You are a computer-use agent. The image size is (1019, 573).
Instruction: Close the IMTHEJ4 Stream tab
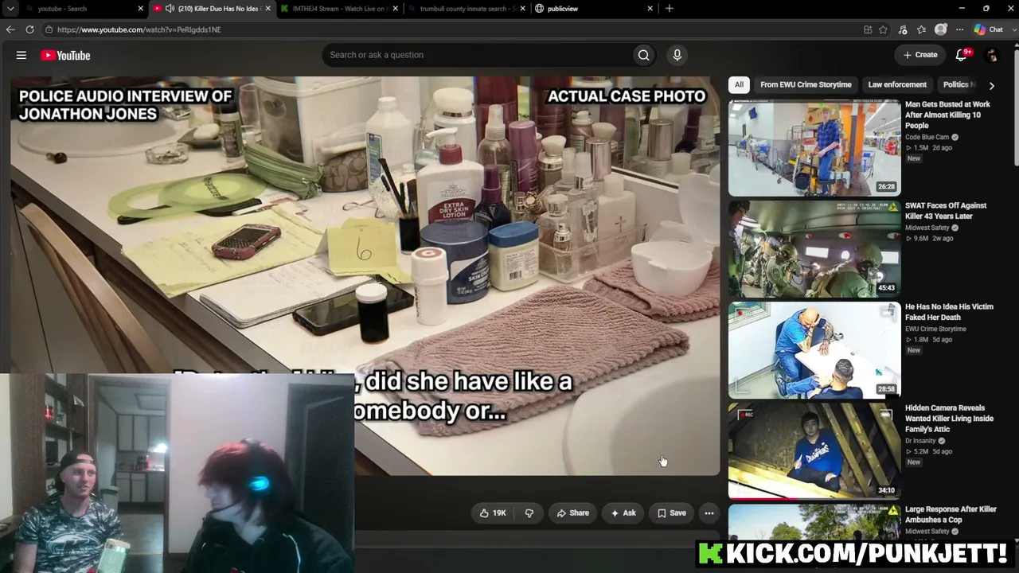396,9
